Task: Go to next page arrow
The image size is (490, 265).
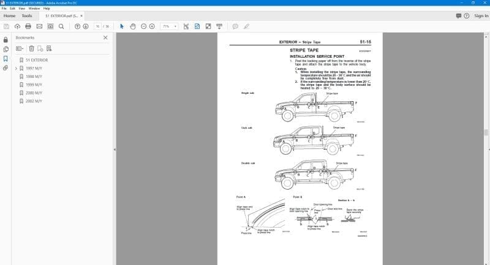Action: [86, 26]
